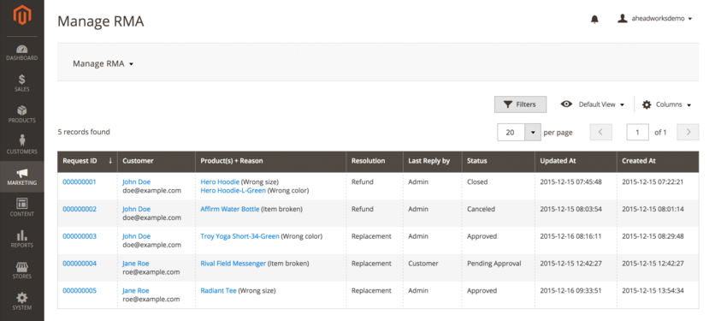Open the Affirm Water Bottle product link

click(230, 209)
